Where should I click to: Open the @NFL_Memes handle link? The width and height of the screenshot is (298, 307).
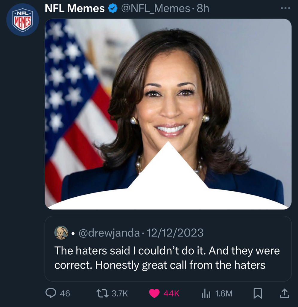(155, 9)
